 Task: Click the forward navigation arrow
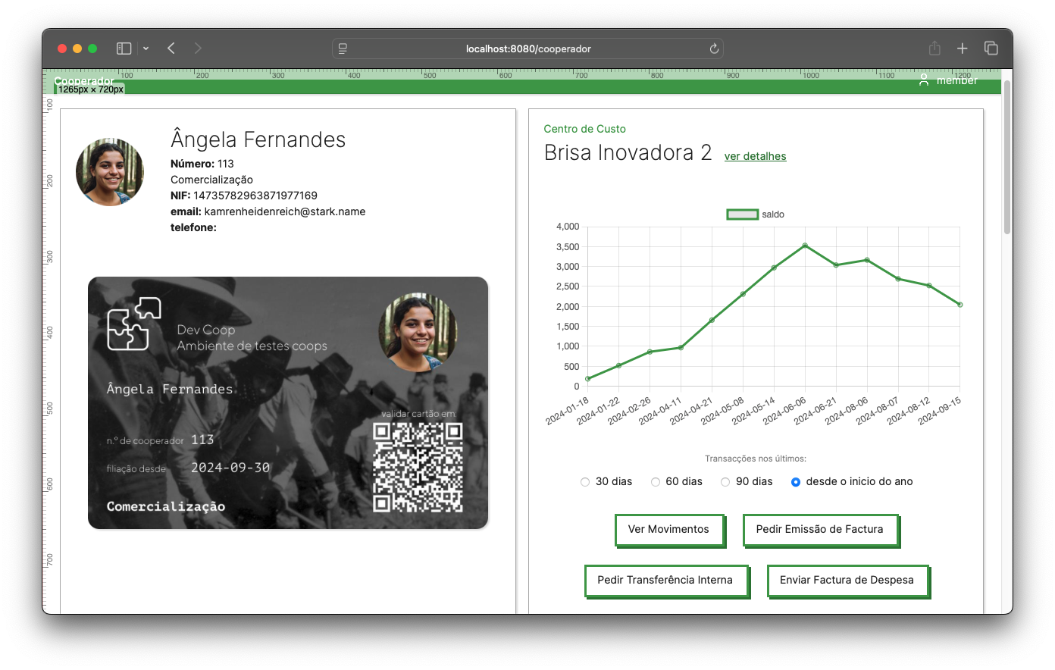pyautogui.click(x=198, y=49)
